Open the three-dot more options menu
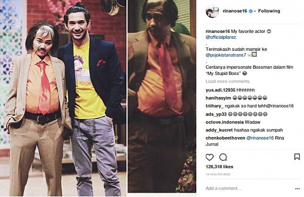This screenshot has height=197, width=304. click(x=297, y=189)
